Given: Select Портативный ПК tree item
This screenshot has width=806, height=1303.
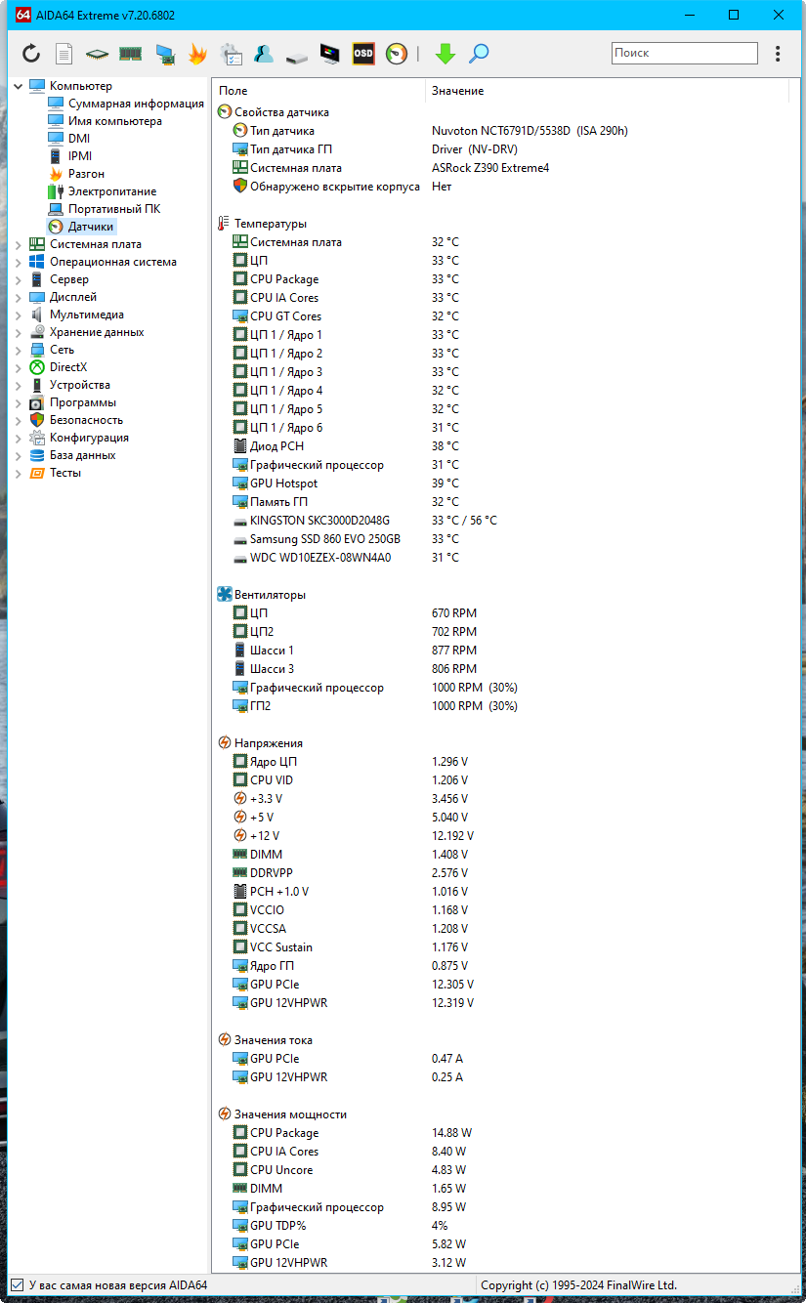Looking at the screenshot, I should point(114,209).
